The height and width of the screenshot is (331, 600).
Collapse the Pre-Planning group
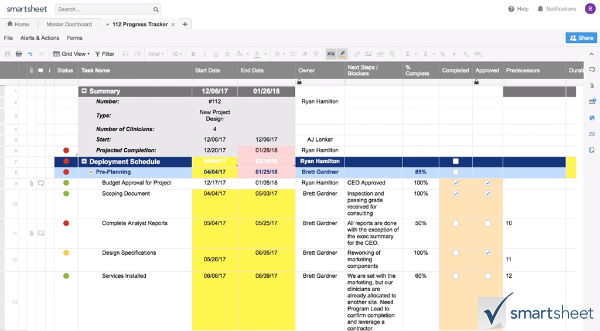coord(90,172)
